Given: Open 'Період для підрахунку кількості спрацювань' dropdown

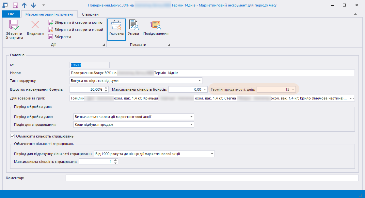Looking at the screenshot, I should pos(212,154).
